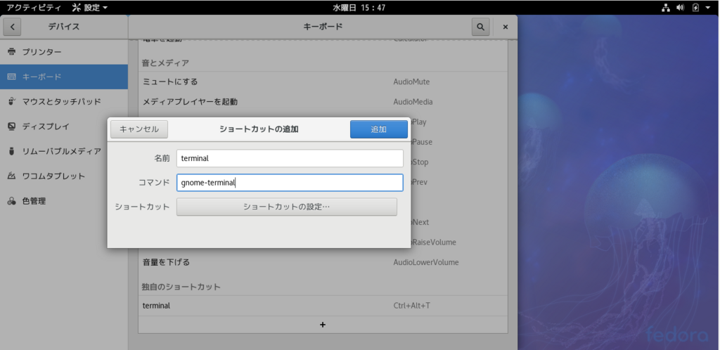Open the 色管理 panel
Viewport: 720px width, 350px height.
(x=64, y=201)
